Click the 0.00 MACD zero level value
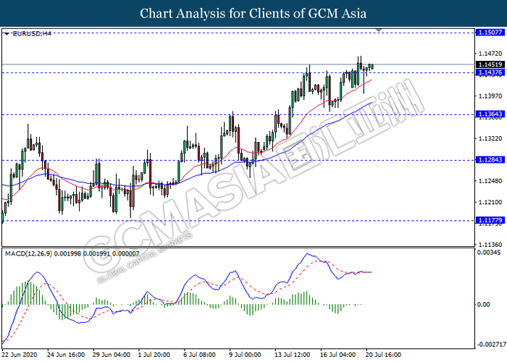 coord(483,305)
